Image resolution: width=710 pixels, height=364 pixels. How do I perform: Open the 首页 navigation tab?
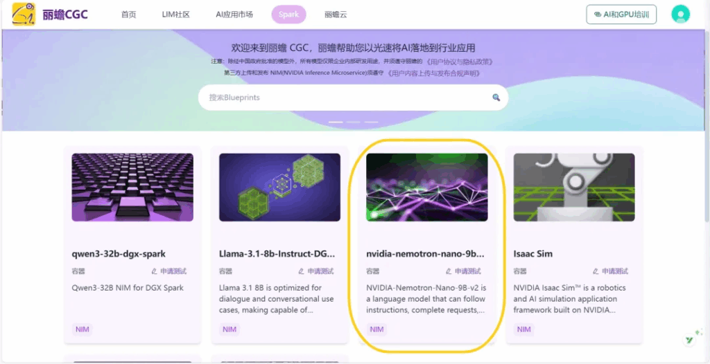pyautogui.click(x=128, y=15)
